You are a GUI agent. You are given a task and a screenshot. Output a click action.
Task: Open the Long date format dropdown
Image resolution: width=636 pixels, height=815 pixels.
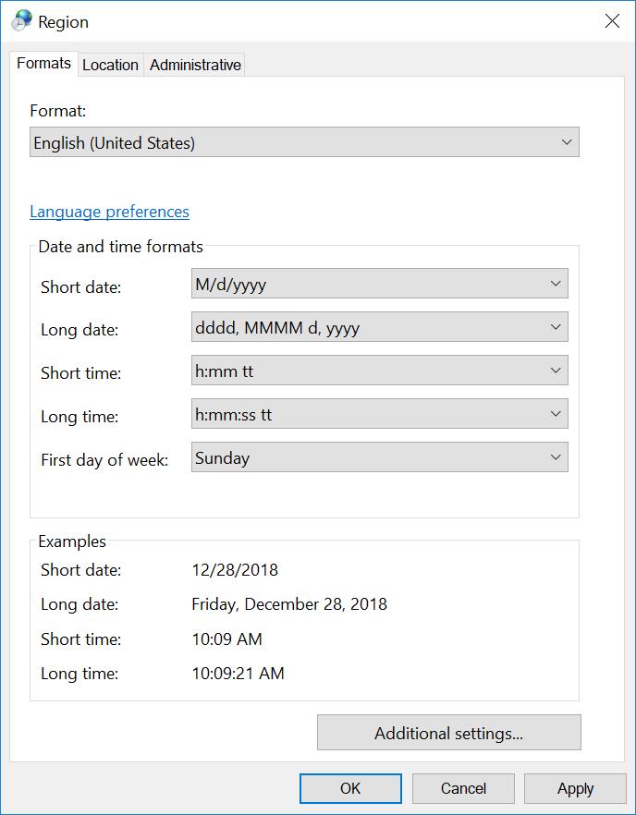379,328
